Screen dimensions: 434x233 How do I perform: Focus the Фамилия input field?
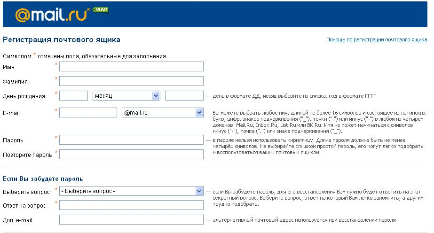[131, 81]
